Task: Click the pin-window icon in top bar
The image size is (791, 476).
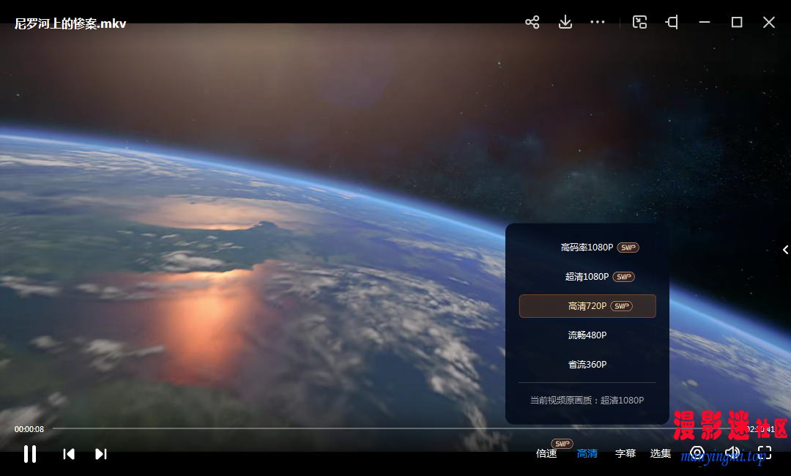Action: tap(672, 22)
